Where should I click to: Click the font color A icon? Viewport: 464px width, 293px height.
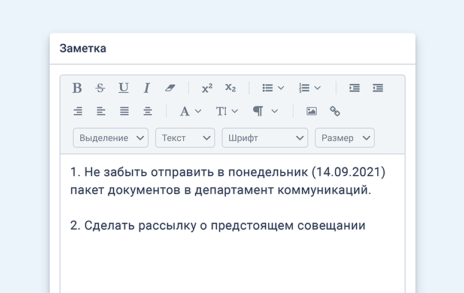coord(184,111)
